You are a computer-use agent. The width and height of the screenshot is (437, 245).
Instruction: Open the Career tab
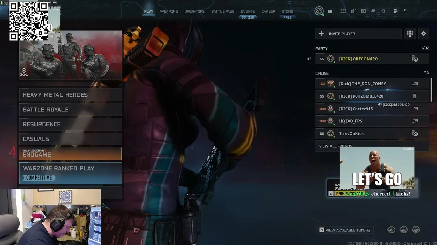pyautogui.click(x=268, y=11)
